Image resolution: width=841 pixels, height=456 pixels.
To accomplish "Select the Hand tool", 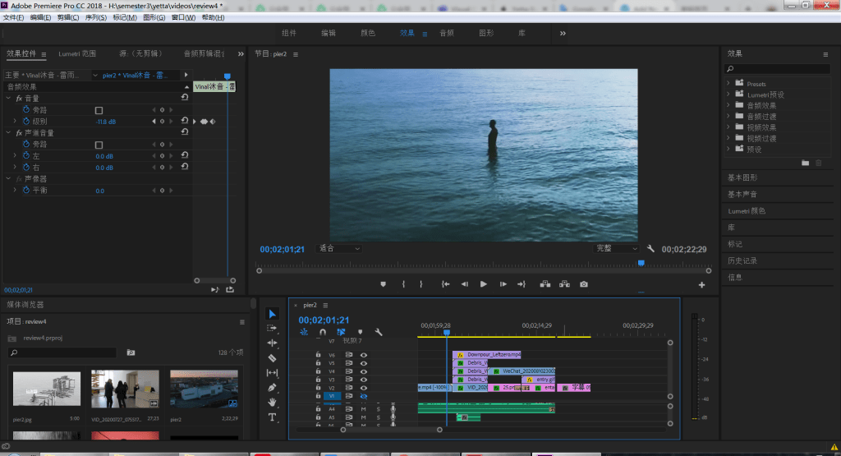I will point(273,402).
